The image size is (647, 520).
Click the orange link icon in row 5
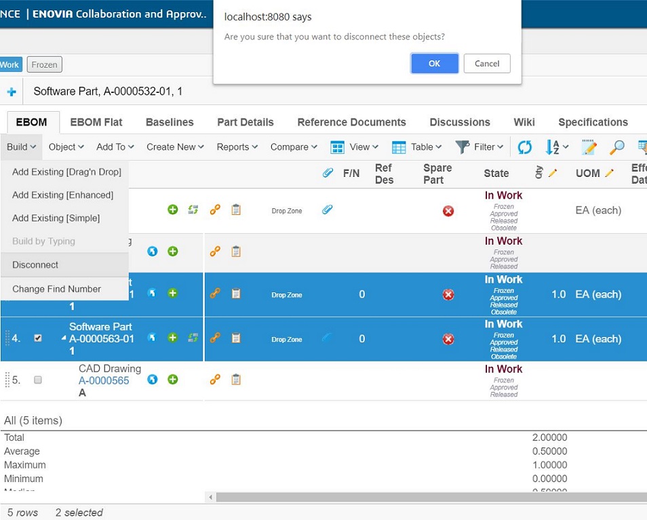click(215, 380)
